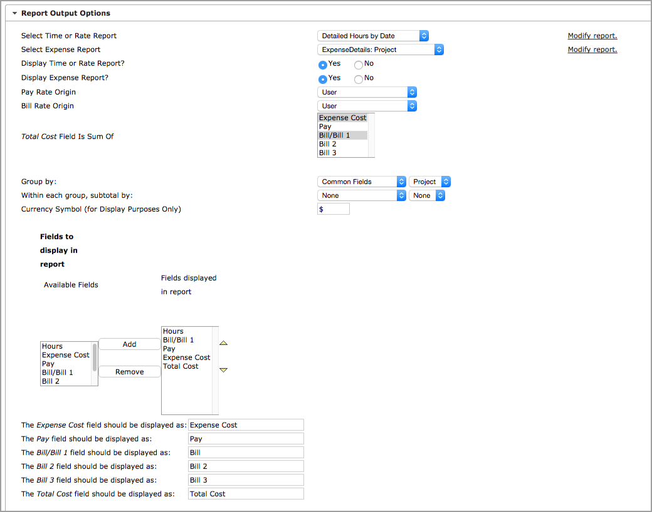The image size is (652, 512).
Task: Open the ExpenseDetails: Project dropdown
Action: pos(380,49)
